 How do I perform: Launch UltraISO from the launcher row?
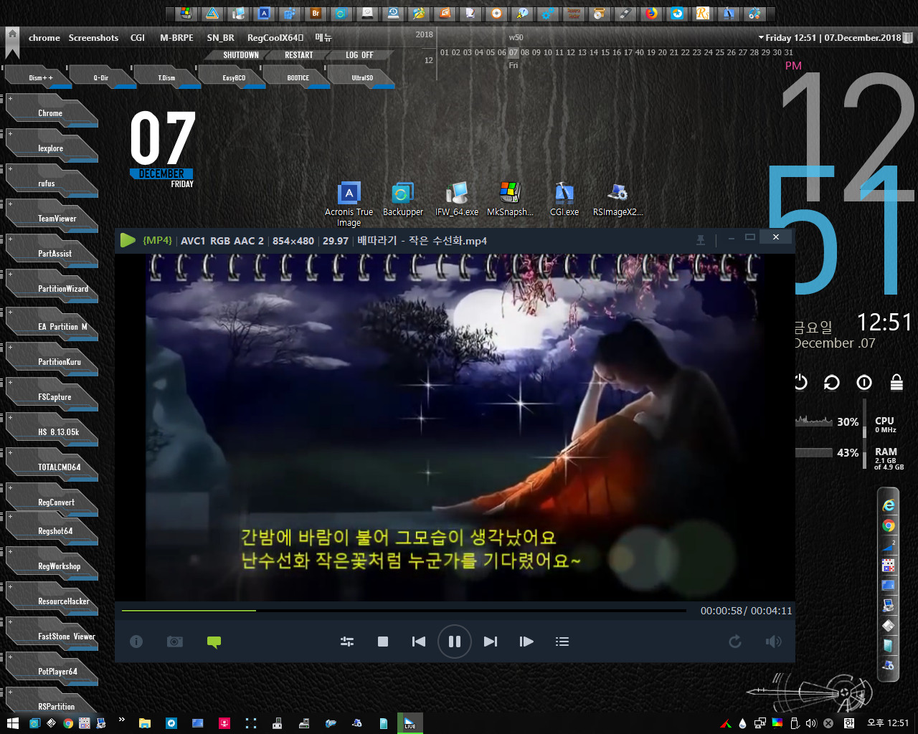362,77
